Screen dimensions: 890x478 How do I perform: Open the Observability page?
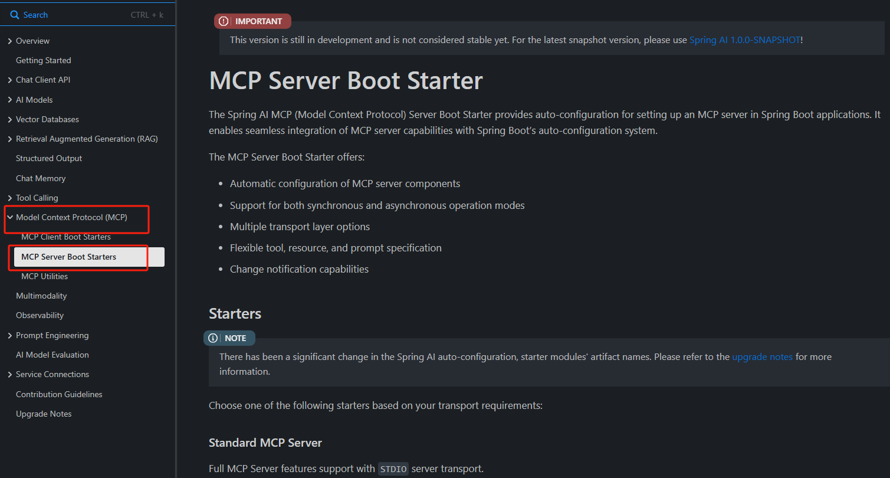(40, 315)
